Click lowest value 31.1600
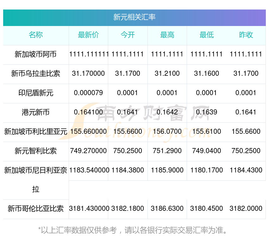Image resolution: width=269 pixels, height=240 pixels. coord(207,74)
